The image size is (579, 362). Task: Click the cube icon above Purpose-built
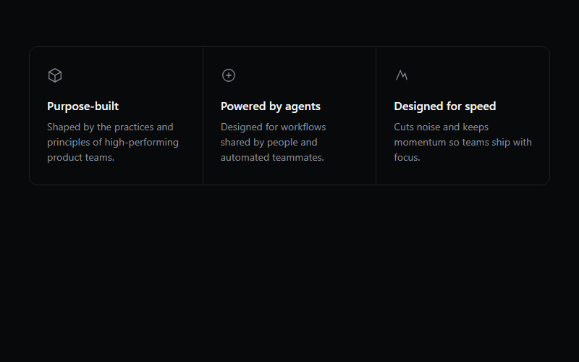pos(55,75)
